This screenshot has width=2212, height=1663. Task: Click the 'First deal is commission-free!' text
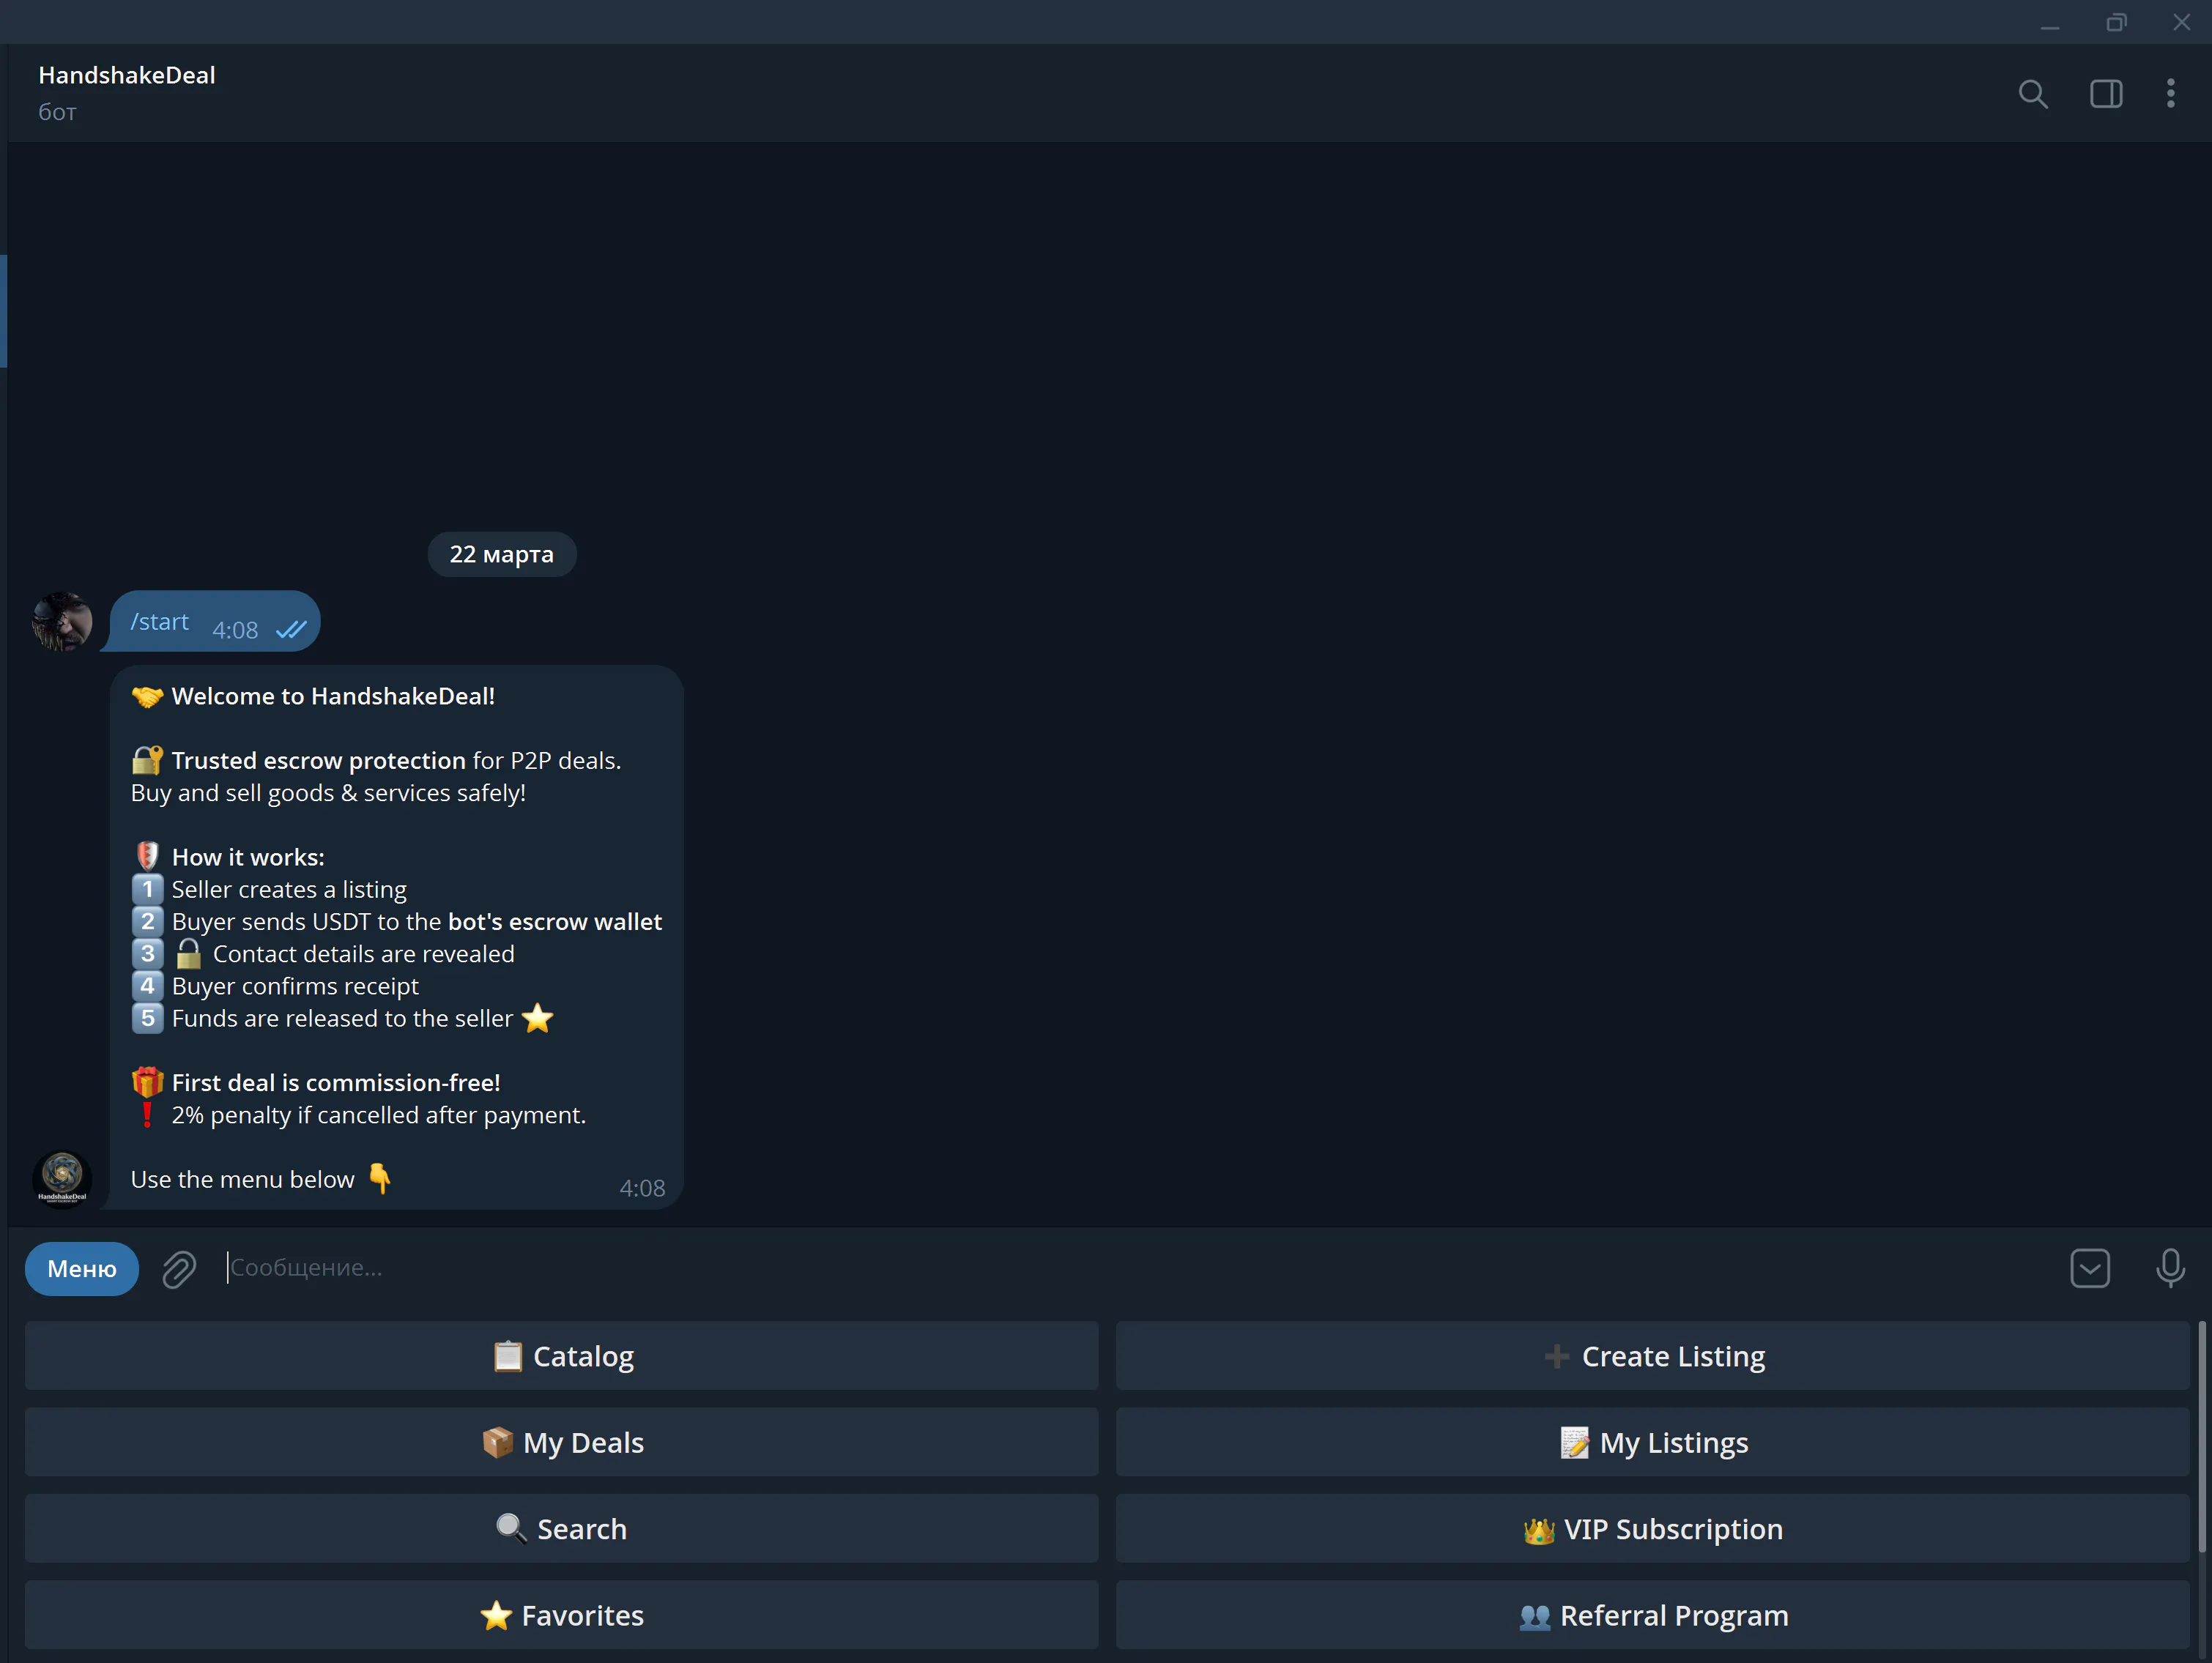point(336,1083)
